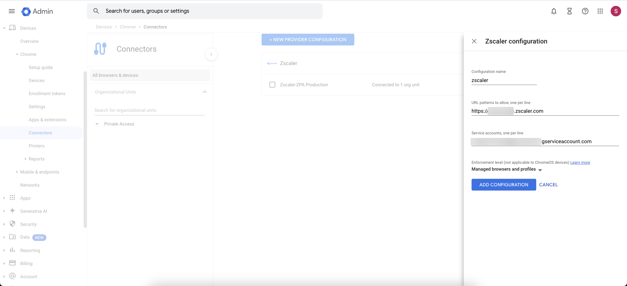The width and height of the screenshot is (627, 286).
Task: Click NEW PROVIDER CONFIGURATION button
Action: [x=308, y=40]
